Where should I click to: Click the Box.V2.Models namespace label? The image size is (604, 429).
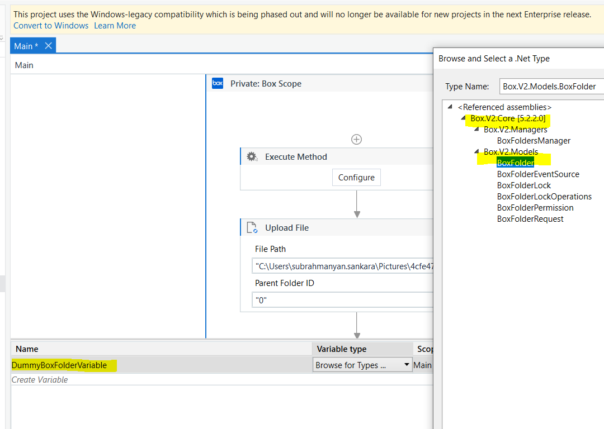(x=511, y=152)
